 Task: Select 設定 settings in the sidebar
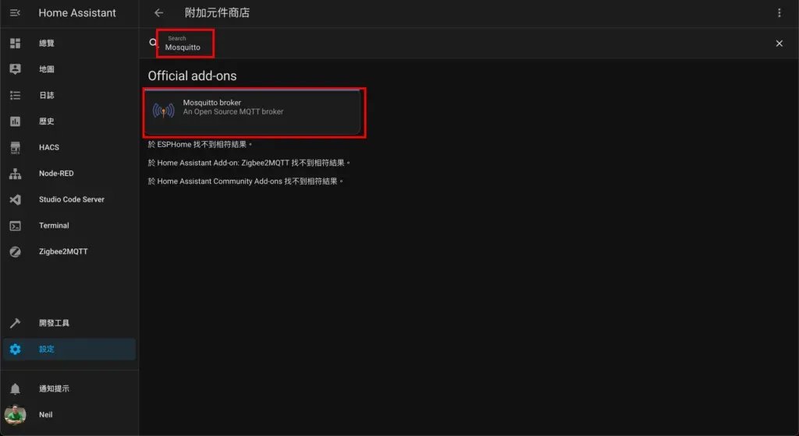[x=47, y=349]
